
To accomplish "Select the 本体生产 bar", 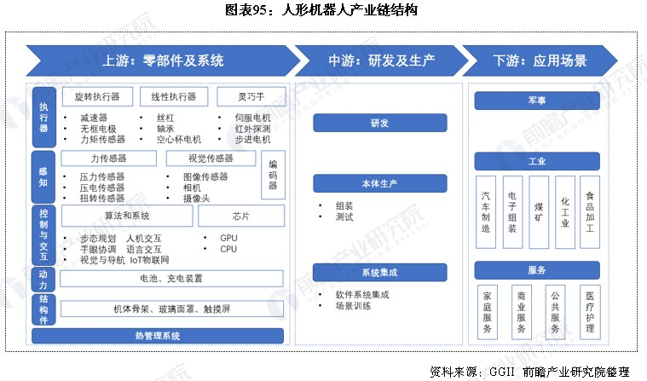I will [380, 184].
